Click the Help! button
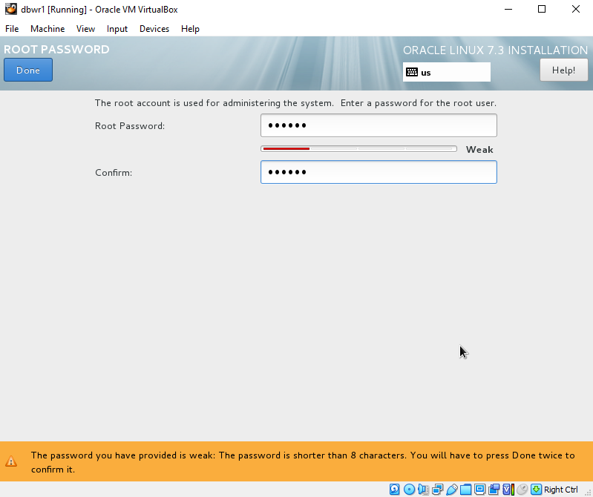 [x=563, y=70]
